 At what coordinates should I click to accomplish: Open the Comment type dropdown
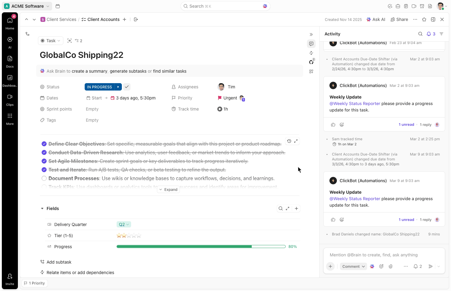pyautogui.click(x=353, y=266)
